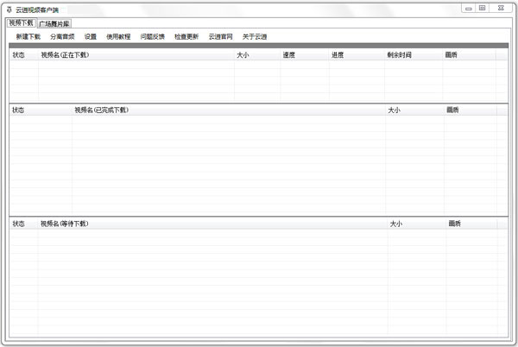The height and width of the screenshot is (347, 518).
Task: Open the 广场舞片库 tab
Action: (x=54, y=23)
